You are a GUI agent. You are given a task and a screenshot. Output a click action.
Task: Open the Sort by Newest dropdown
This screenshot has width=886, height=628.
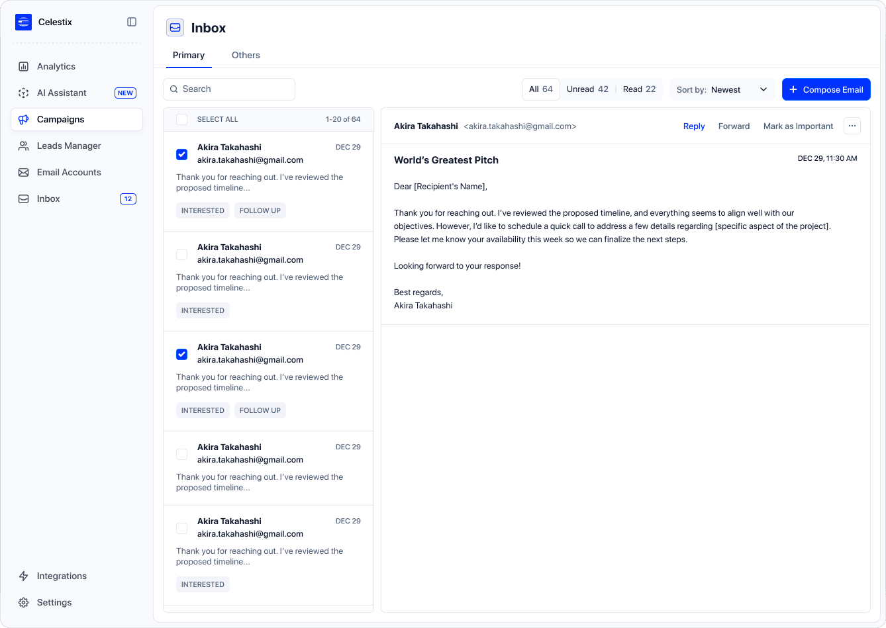coord(722,89)
